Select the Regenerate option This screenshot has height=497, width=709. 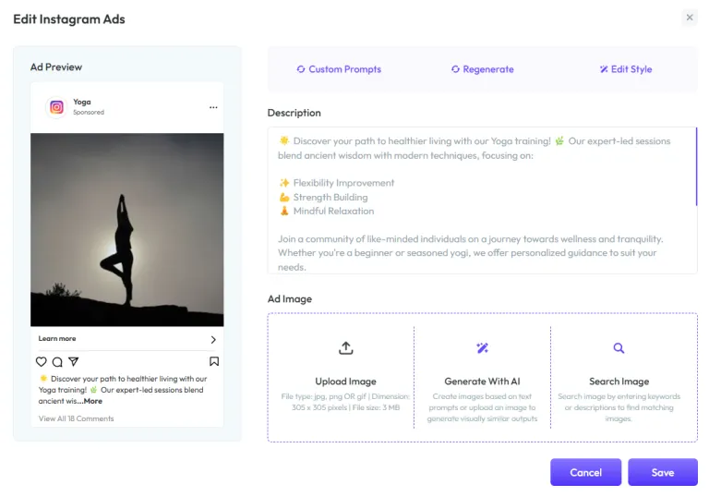[x=483, y=69]
